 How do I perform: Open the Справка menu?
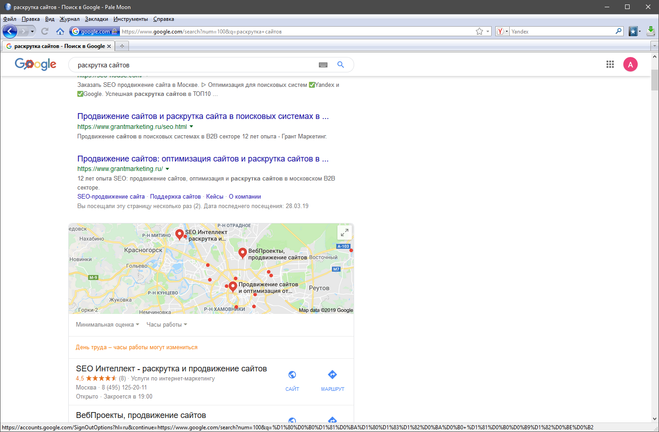click(164, 19)
